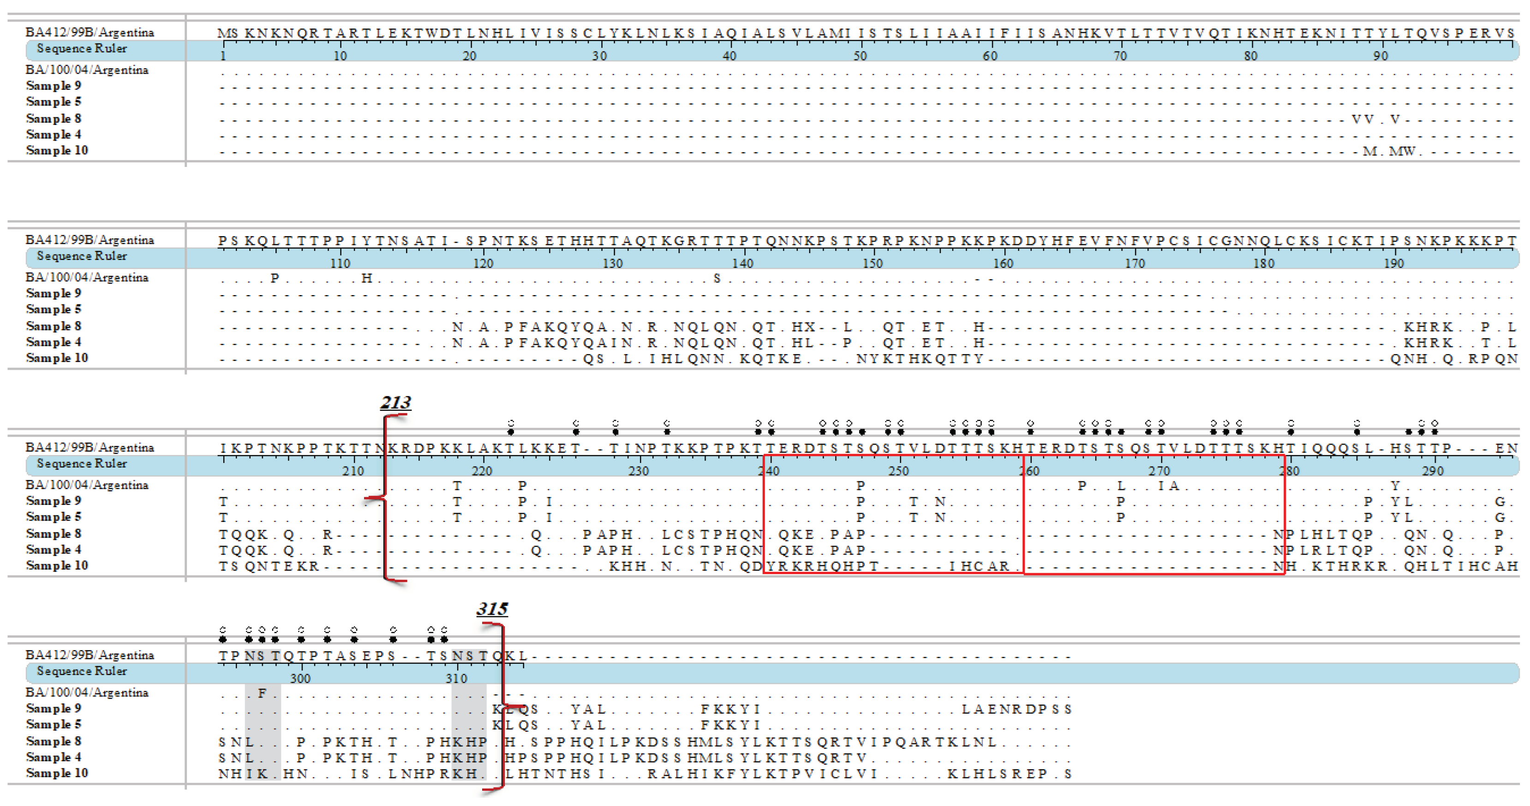Click ruler position 260 inside the blue bar
1530x806 pixels.
pos(1030,471)
